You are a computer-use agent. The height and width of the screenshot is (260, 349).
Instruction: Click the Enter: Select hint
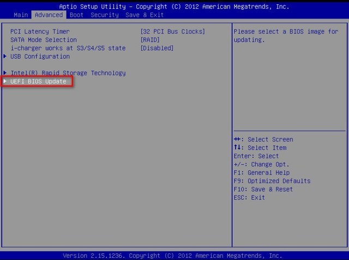coord(256,156)
